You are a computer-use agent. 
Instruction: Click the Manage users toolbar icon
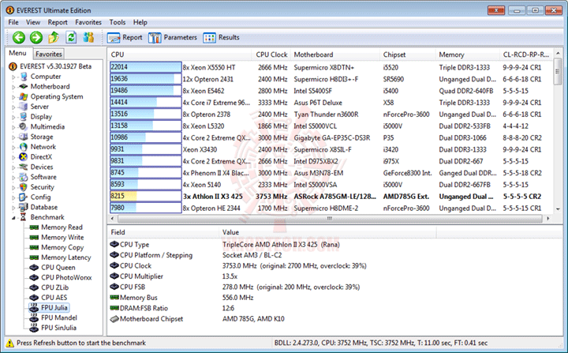88,37
